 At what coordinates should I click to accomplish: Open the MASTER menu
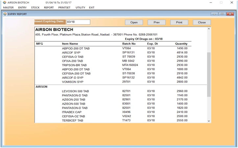[8, 7]
